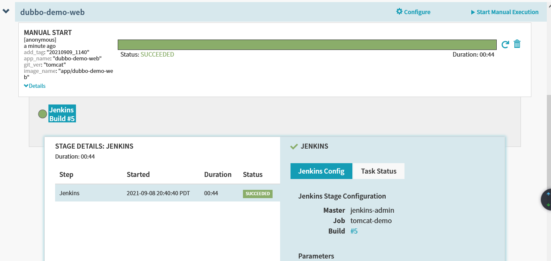The height and width of the screenshot is (261, 551).
Task: Click the green execution progress bar
Action: 307,45
